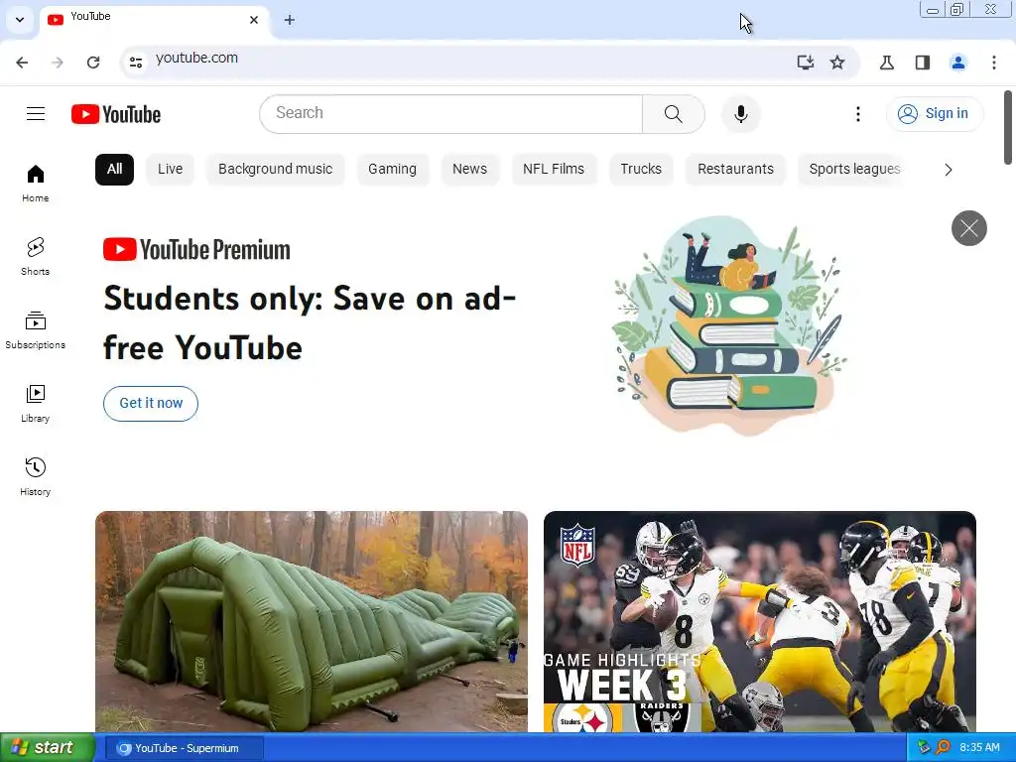Viewport: 1016px width, 762px height.
Task: Click the magnifier tray icon
Action: pos(943,747)
